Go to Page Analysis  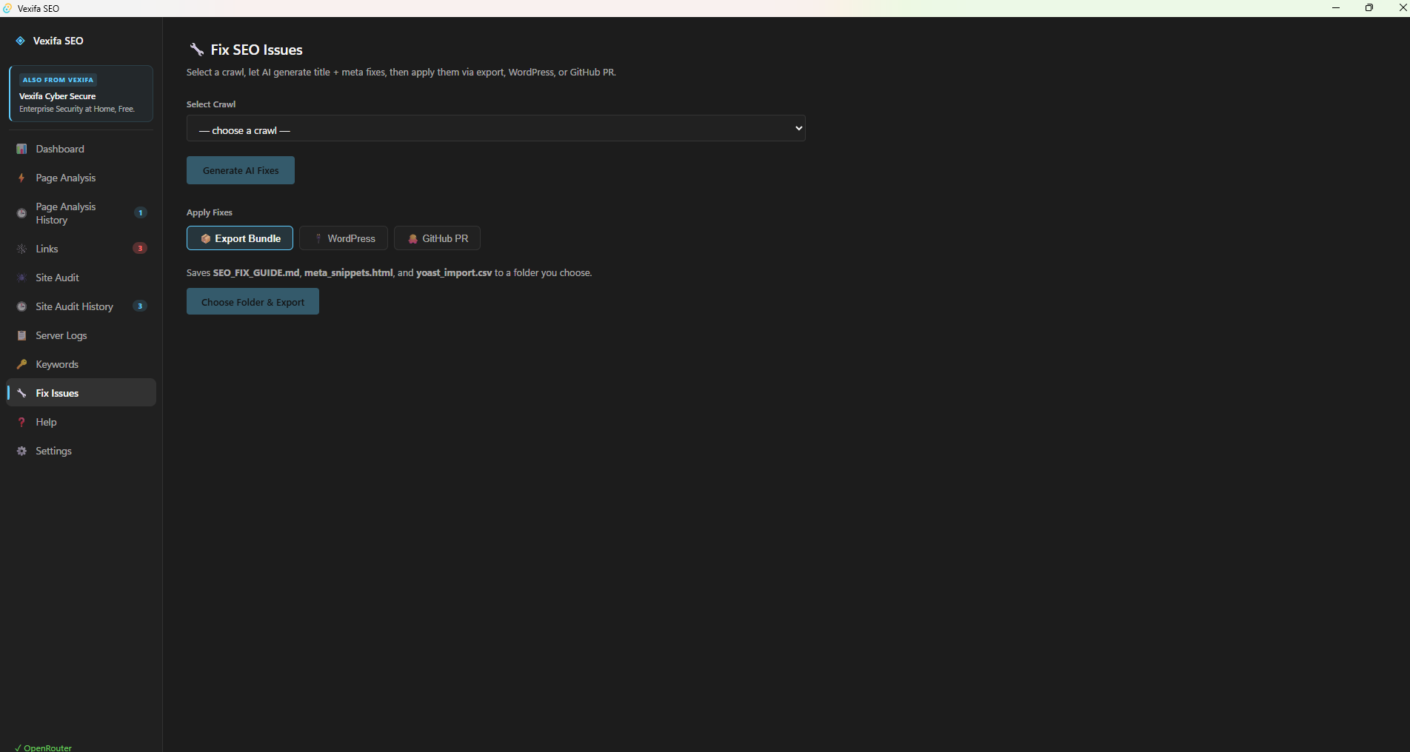tap(81, 178)
